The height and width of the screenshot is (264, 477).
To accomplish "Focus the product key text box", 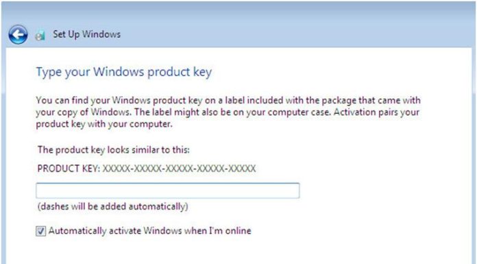I will tap(168, 191).
